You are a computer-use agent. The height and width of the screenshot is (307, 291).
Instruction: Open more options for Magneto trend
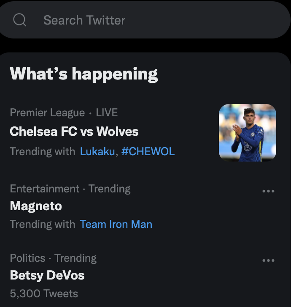click(268, 191)
